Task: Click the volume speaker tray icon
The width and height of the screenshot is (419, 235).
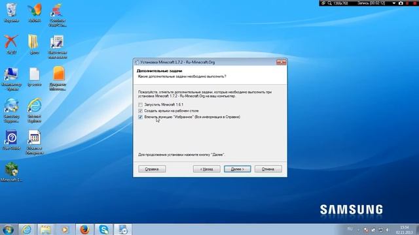Action: (x=387, y=230)
